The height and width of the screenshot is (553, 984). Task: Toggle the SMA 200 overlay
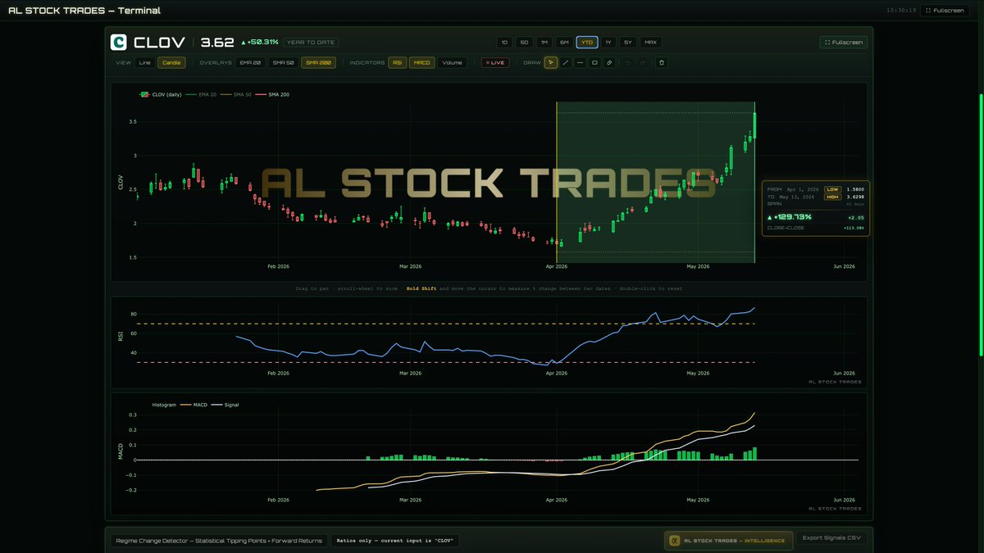(318, 62)
